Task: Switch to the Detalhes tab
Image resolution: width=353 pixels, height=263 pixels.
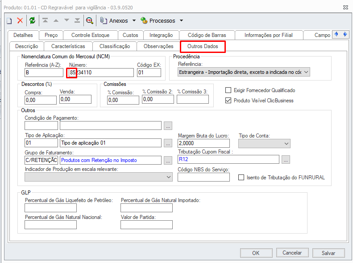Action: pyautogui.click(x=23, y=35)
